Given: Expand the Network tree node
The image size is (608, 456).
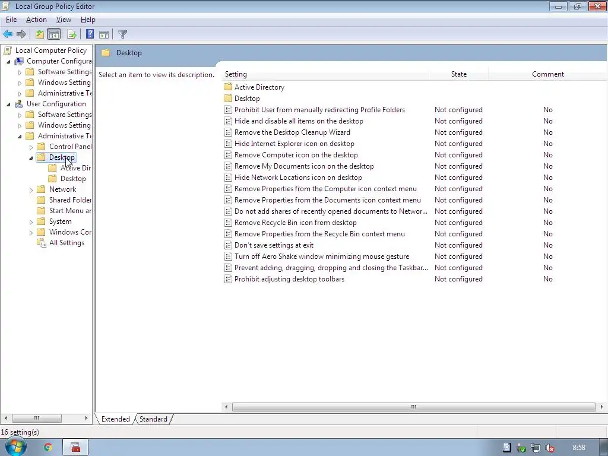Looking at the screenshot, I should click(31, 189).
